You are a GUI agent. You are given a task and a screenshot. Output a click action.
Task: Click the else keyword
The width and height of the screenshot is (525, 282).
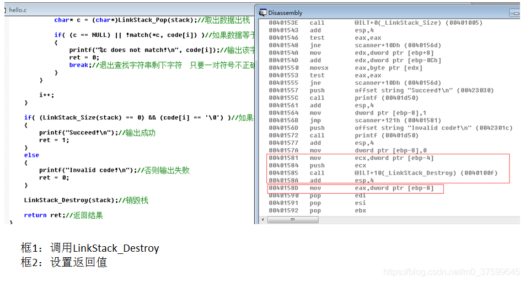(x=31, y=155)
